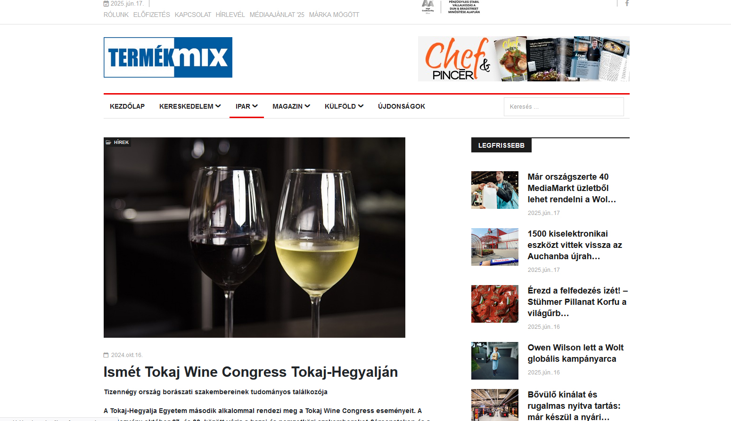This screenshot has width=731, height=421.
Task: Open the MÉDIAAJÁNLAT '25 link
Action: click(x=277, y=15)
